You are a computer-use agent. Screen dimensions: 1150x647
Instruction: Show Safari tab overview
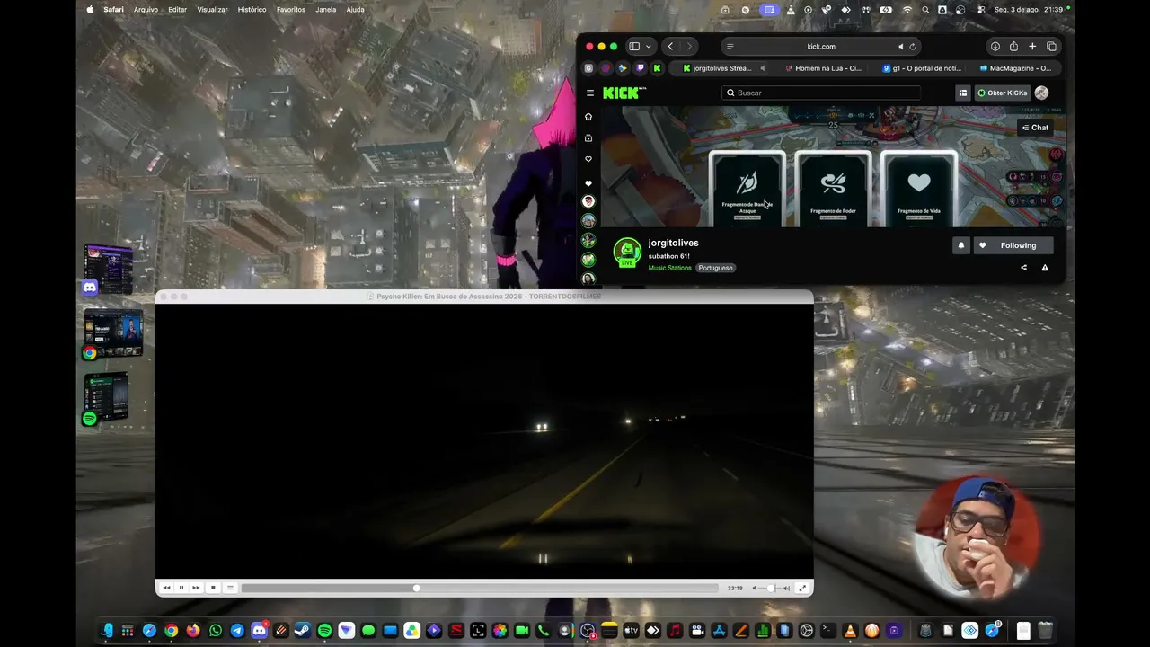[1051, 47]
